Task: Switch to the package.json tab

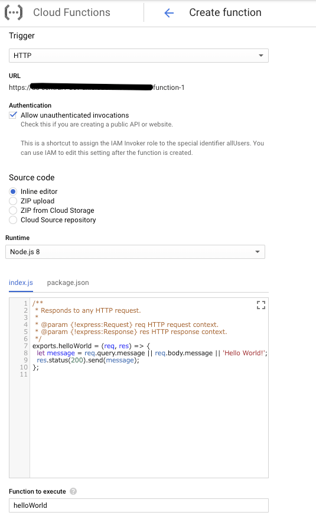Action: (x=68, y=283)
